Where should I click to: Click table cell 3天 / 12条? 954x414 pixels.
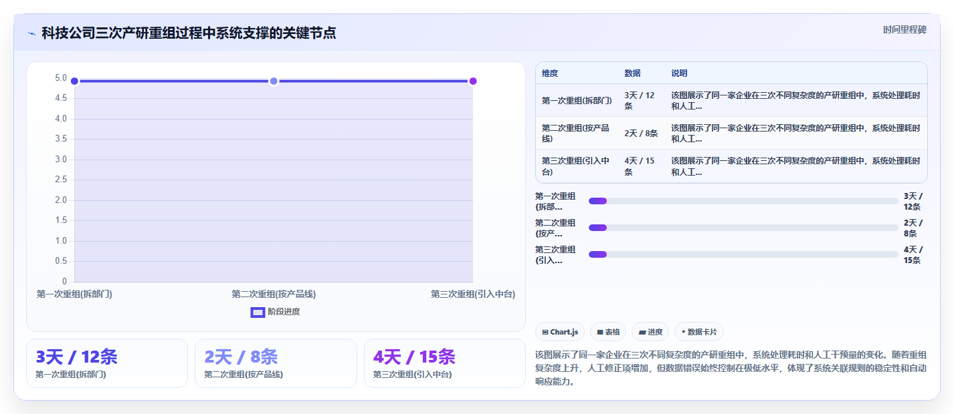(641, 101)
